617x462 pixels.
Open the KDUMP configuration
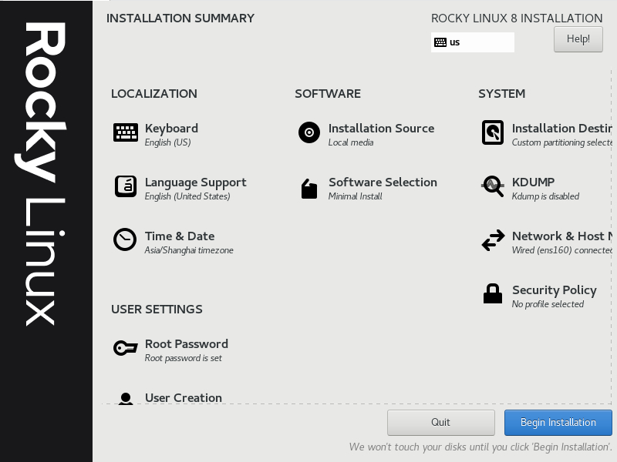coord(533,182)
